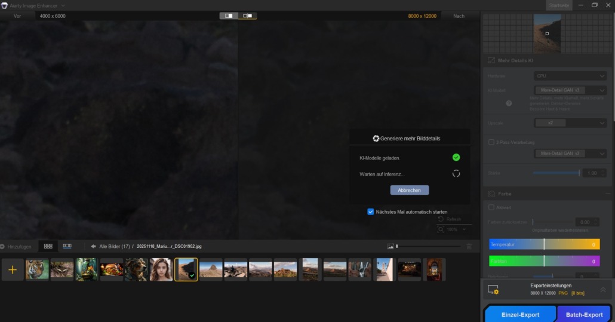This screenshot has height=322, width=615.
Task: Select the split-view compare icon
Action: click(x=229, y=16)
